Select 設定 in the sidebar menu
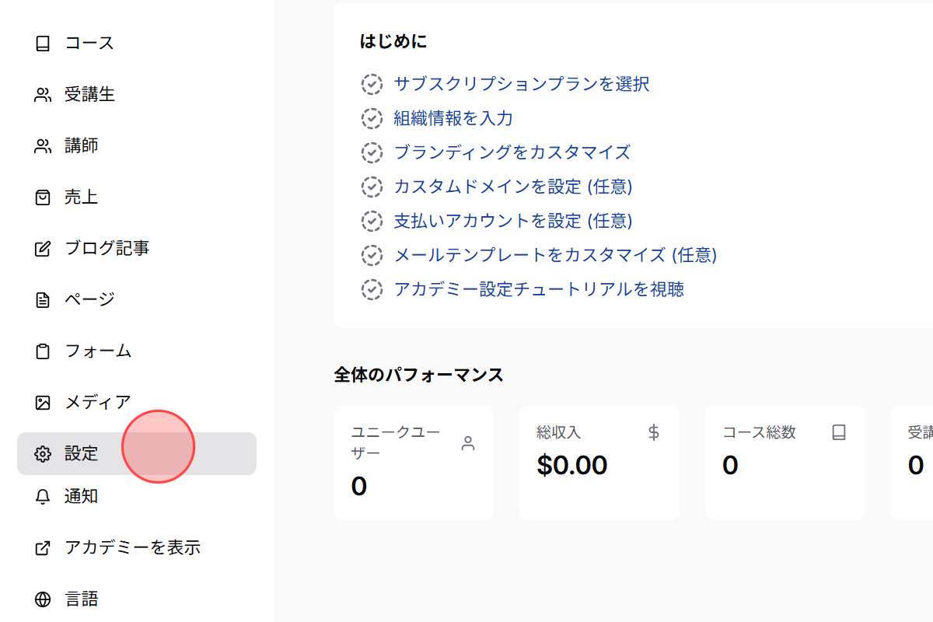This screenshot has width=933, height=622. pyautogui.click(x=82, y=453)
